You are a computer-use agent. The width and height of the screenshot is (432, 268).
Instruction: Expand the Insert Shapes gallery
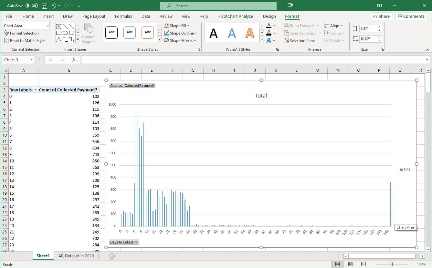(78, 39)
